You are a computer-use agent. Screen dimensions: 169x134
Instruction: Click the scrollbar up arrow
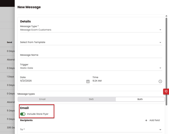pyautogui.click(x=166, y=16)
